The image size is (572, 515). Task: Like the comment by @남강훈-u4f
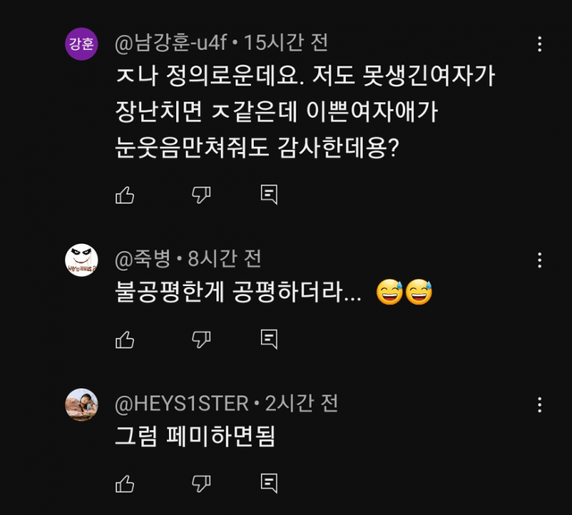125,194
